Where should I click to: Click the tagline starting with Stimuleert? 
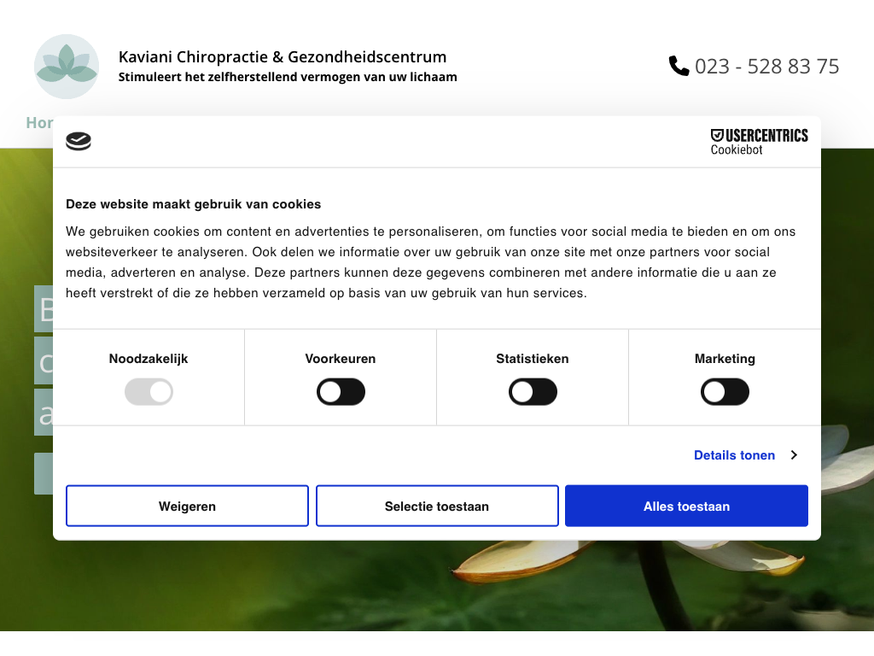tap(288, 77)
